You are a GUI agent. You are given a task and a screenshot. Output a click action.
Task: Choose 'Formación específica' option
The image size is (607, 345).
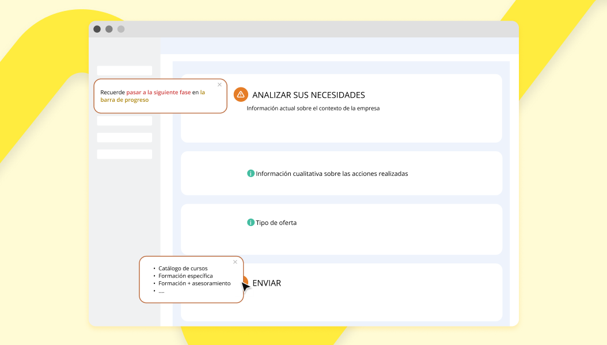185,276
